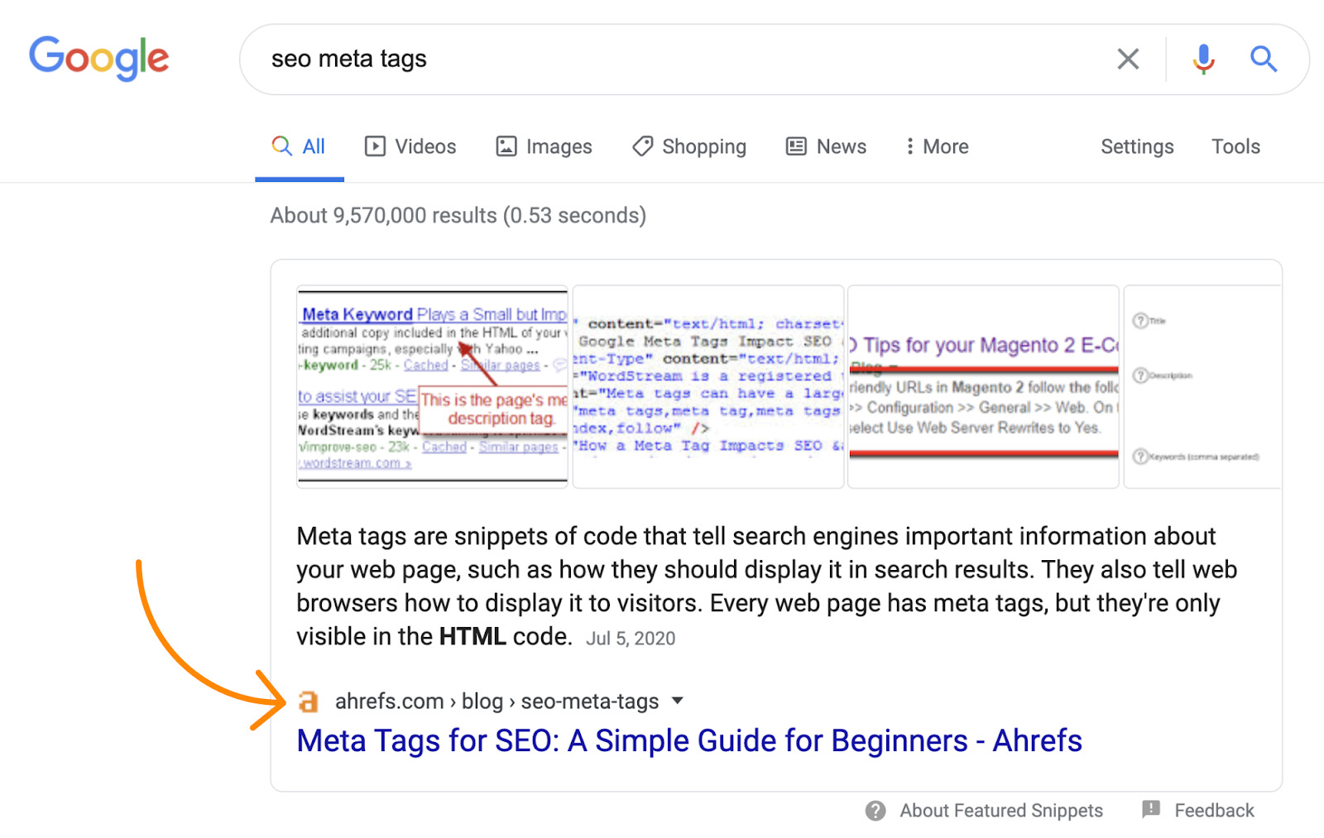Click inside the search query field
This screenshot has height=838, width=1324.
579,59
